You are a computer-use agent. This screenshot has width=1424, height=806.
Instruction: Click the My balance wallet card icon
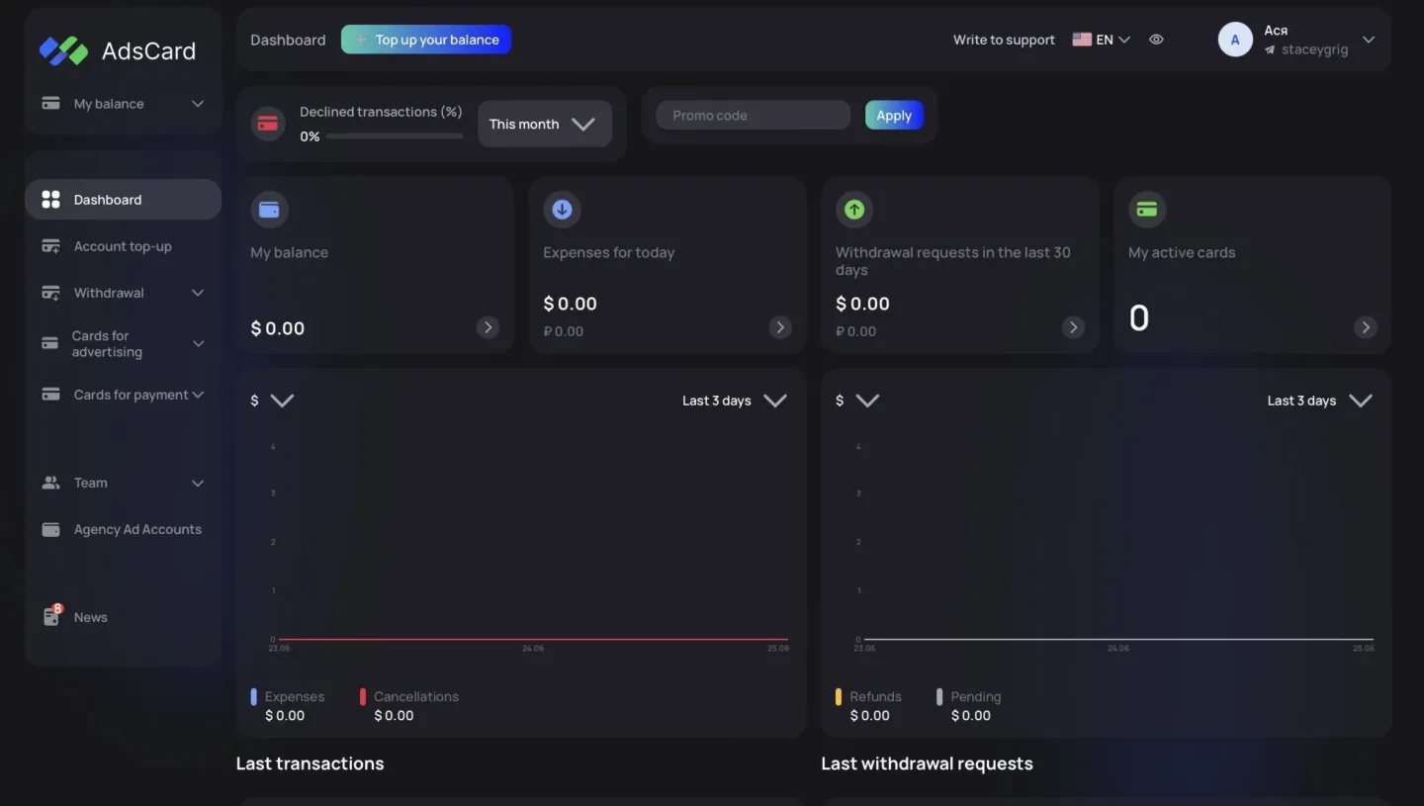269,209
